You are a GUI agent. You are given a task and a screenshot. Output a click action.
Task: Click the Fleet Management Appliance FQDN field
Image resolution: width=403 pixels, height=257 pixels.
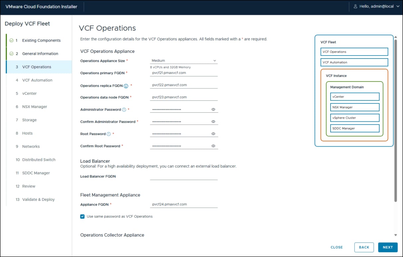(184, 204)
